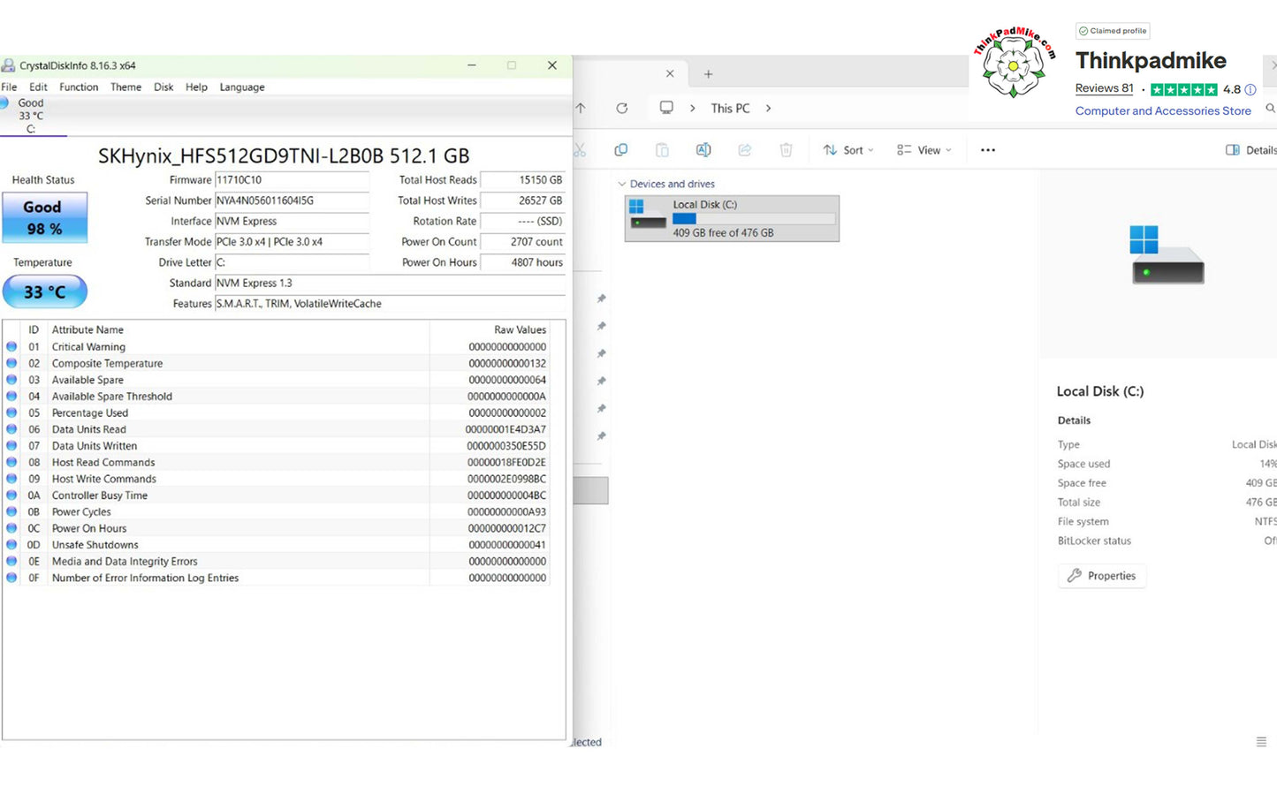This screenshot has height=802, width=1277.
Task: Open the Reviews 81 link
Action: tap(1104, 88)
